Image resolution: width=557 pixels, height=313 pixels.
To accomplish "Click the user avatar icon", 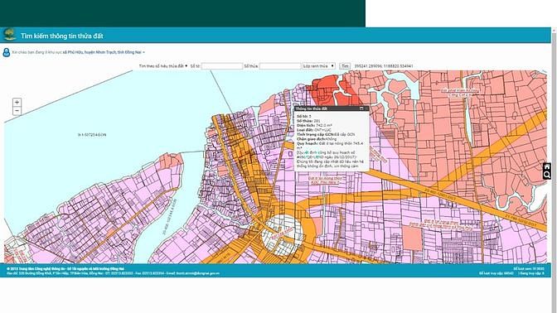I will coord(7,52).
